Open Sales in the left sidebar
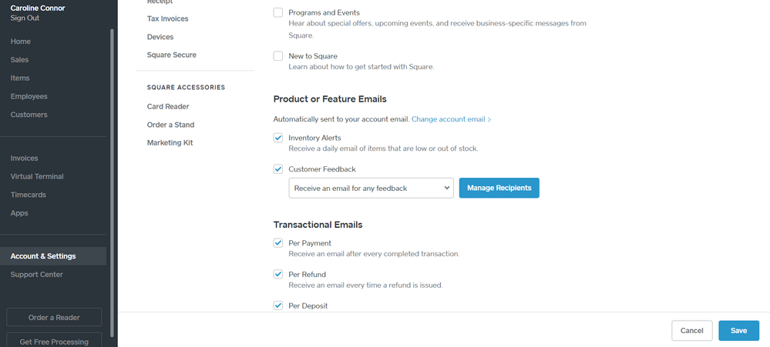 (x=20, y=60)
